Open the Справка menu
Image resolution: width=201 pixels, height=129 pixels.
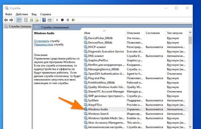click(x=46, y=14)
